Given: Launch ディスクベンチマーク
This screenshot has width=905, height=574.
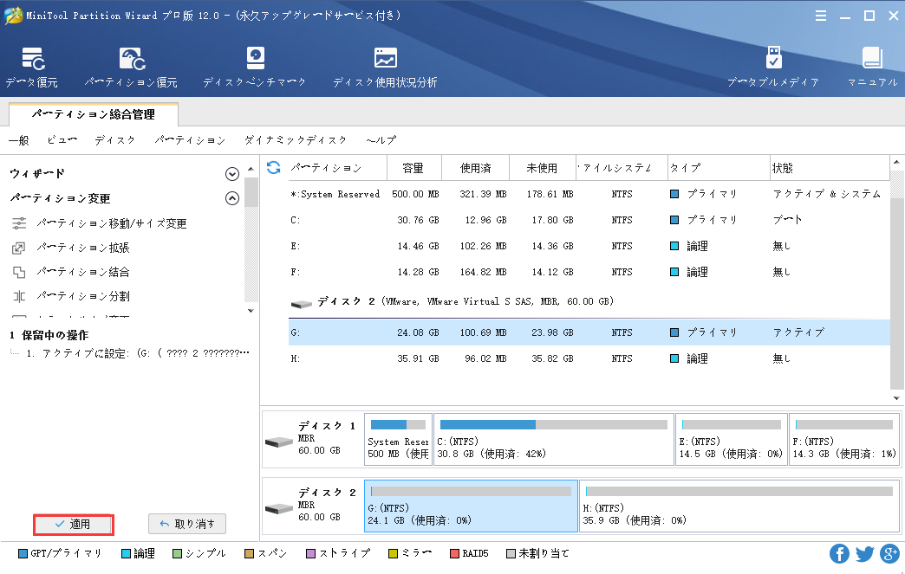Looking at the screenshot, I should pos(255,66).
